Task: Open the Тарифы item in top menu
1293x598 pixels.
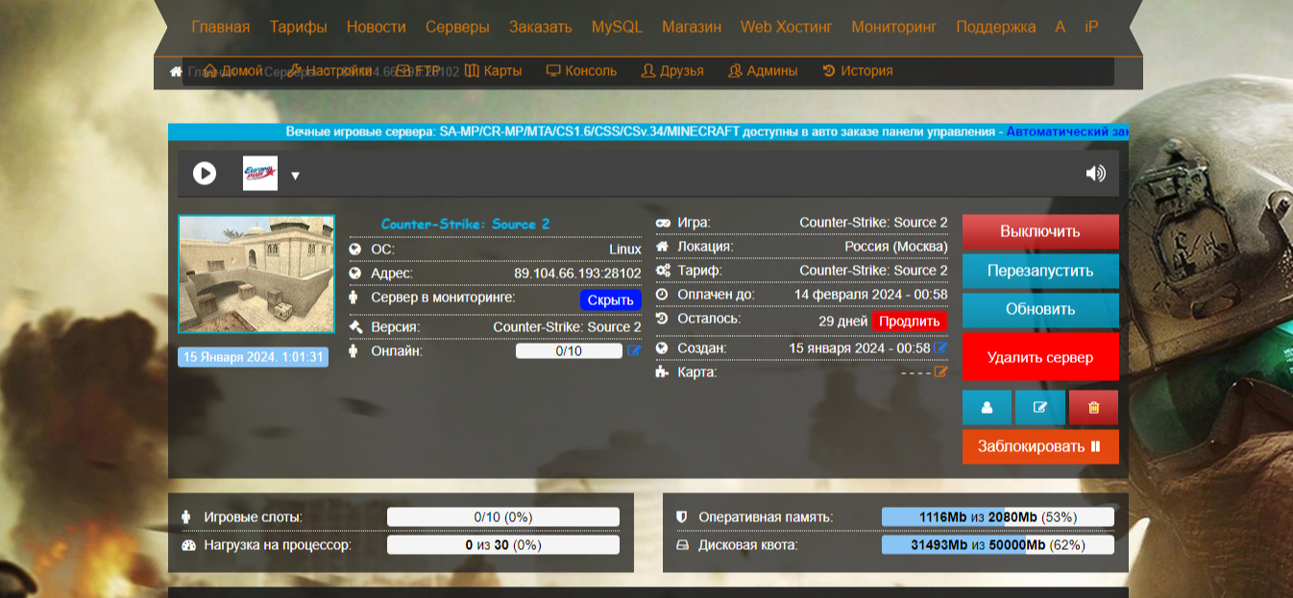Action: 298,27
